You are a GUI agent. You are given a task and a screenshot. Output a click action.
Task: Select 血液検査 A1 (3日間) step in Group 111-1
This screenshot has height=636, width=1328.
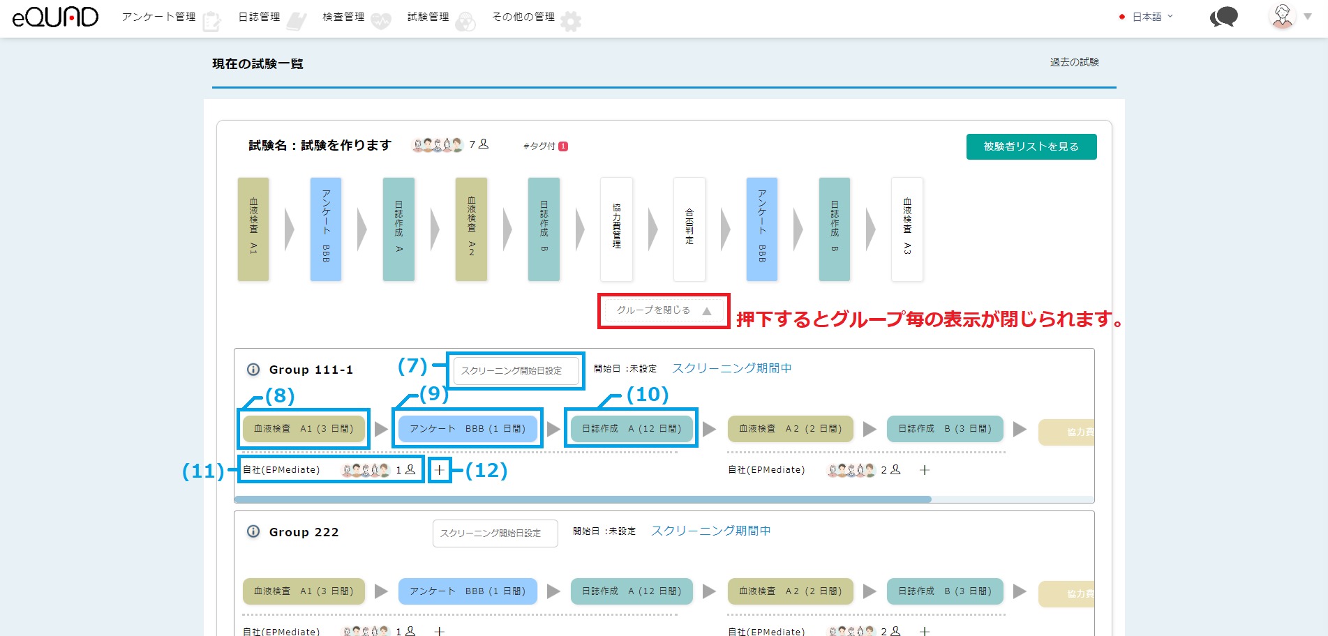pos(304,429)
